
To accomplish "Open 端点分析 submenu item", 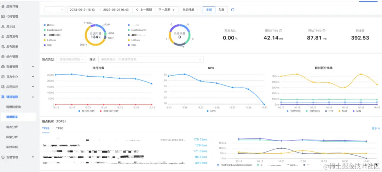I will 12,127.
